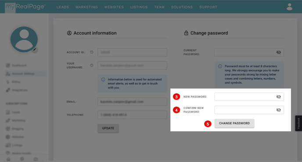The width and height of the screenshot is (302, 162).
Task: Click the Your Username help question icon
Action: coord(92,65)
